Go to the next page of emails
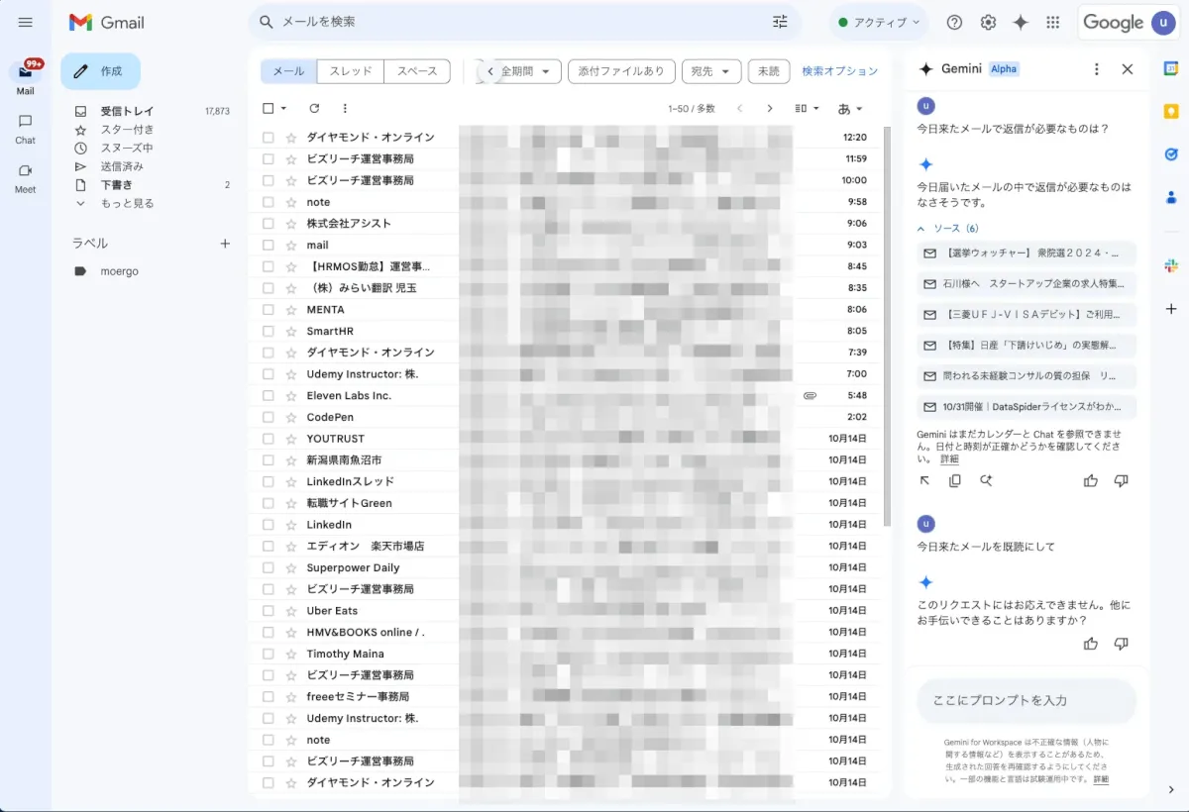Screen dimensions: 1189x812 click(770, 108)
